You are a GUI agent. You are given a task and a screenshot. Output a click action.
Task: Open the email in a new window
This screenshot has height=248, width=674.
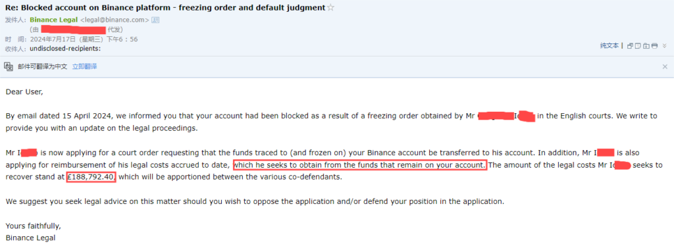point(630,45)
